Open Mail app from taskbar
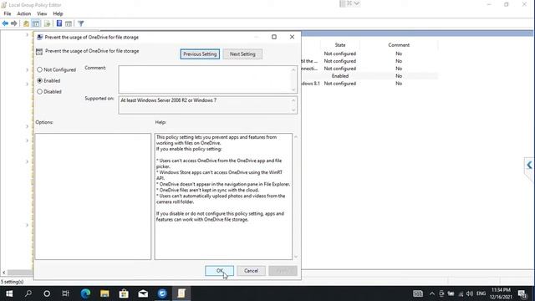The height and width of the screenshot is (301, 535). tap(143, 293)
